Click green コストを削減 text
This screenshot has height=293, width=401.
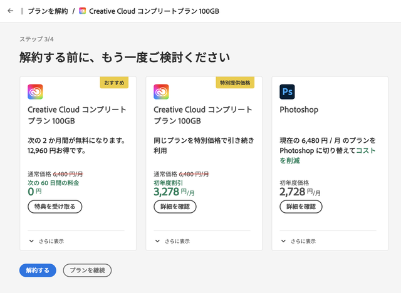[x=328, y=155]
